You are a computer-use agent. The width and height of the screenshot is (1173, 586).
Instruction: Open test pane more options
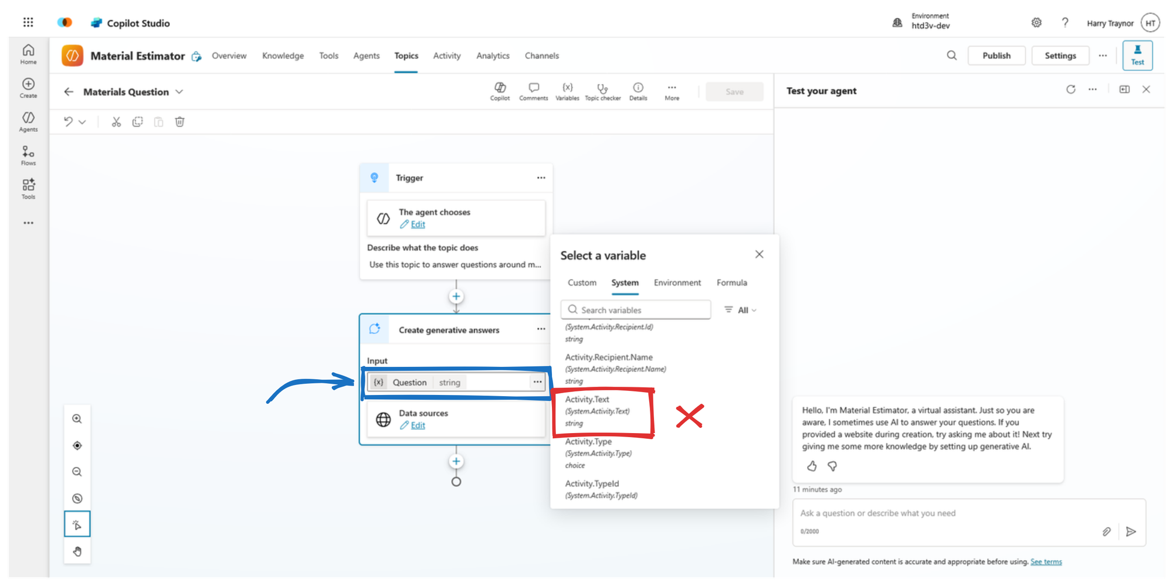[x=1092, y=90]
